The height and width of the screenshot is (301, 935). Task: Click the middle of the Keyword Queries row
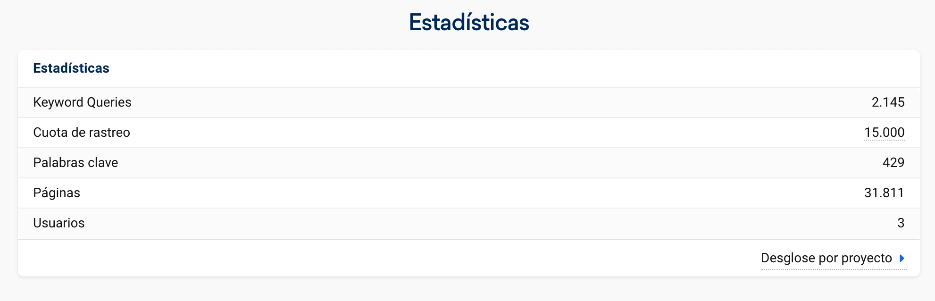coord(469,102)
